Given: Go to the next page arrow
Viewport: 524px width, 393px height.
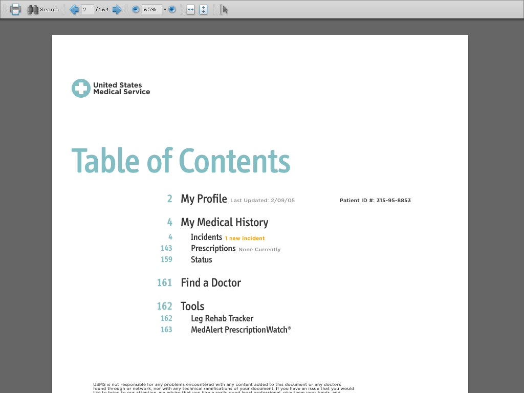Looking at the screenshot, I should click(x=117, y=9).
